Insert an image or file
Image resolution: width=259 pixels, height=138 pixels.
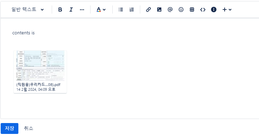pyautogui.click(x=159, y=10)
